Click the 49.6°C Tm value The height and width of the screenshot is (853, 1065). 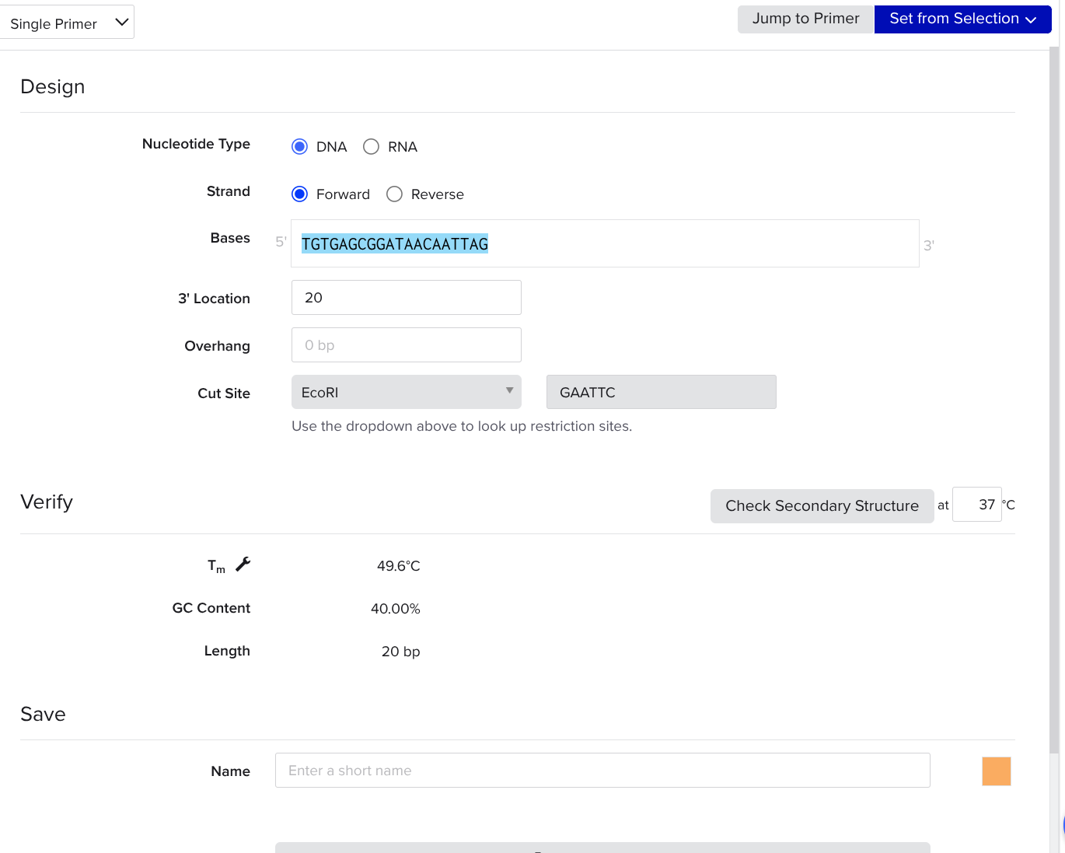399,566
